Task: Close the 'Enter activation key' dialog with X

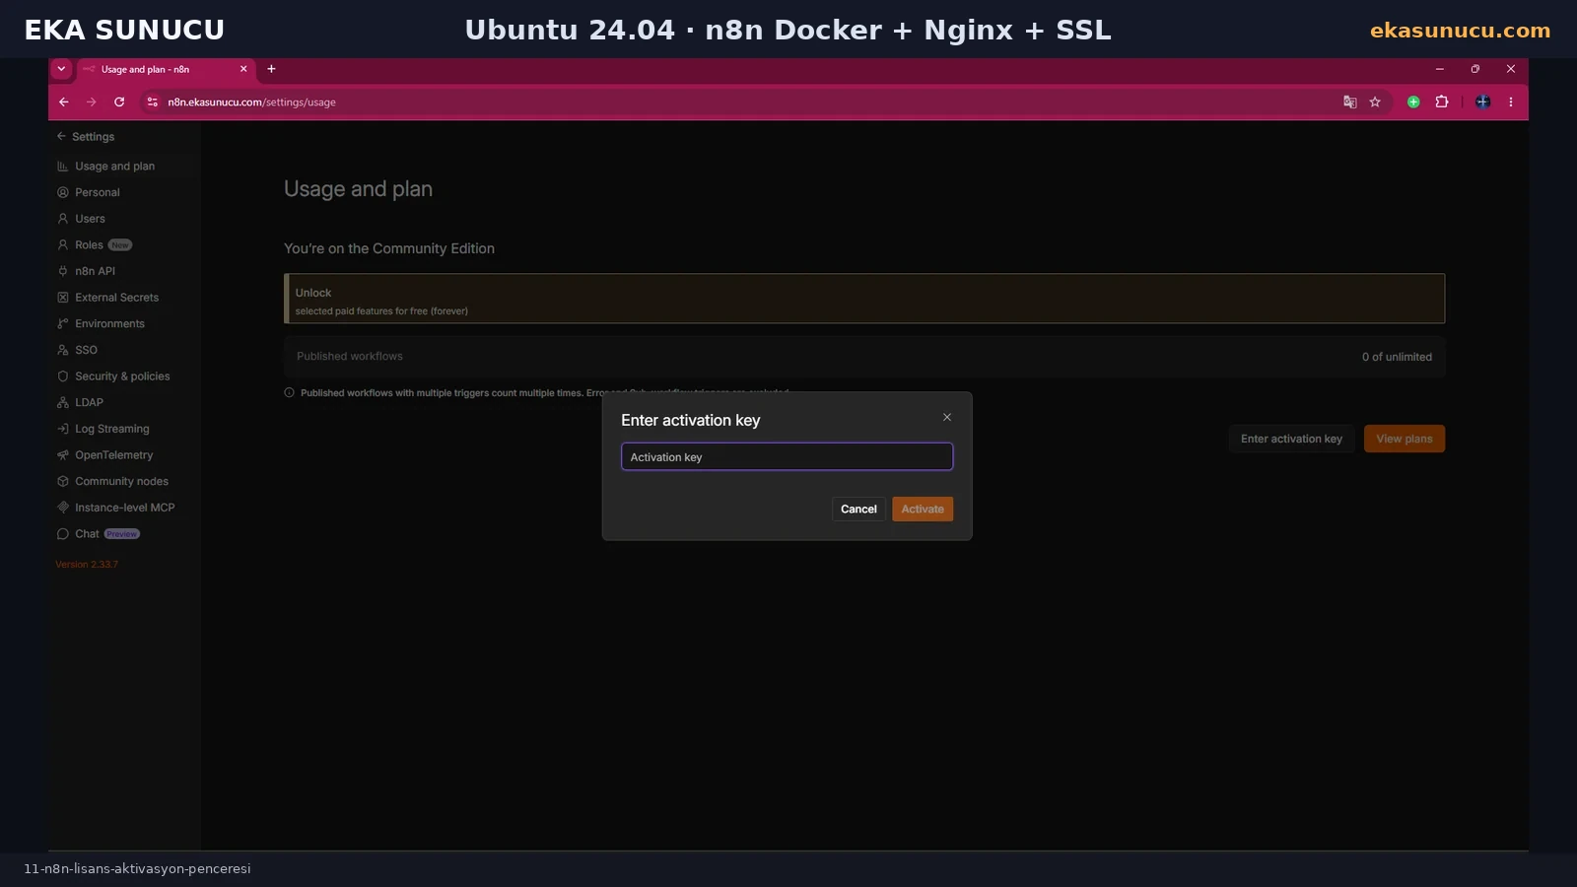Action: 947,418
